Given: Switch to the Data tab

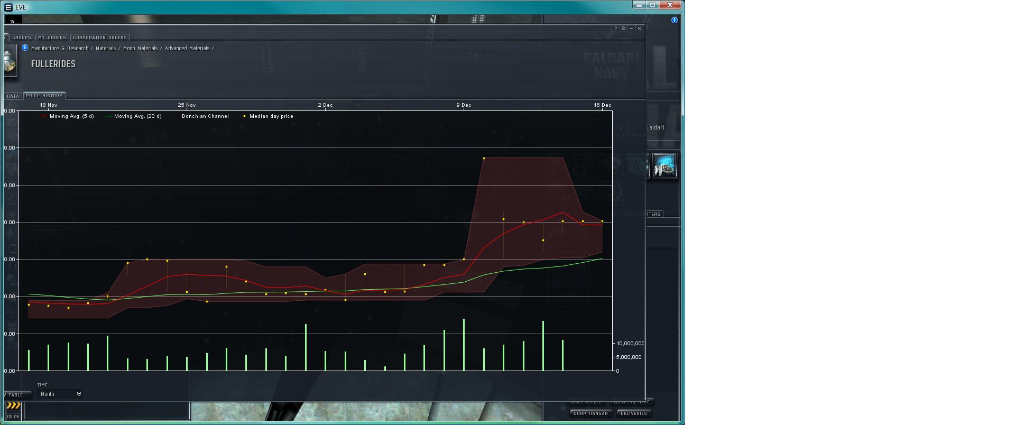Looking at the screenshot, I should pyautogui.click(x=13, y=96).
